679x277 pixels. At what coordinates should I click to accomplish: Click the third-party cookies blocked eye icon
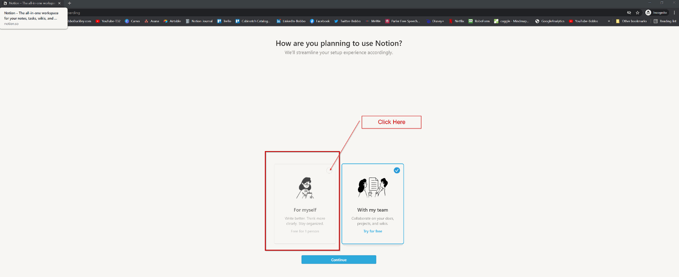[629, 12]
